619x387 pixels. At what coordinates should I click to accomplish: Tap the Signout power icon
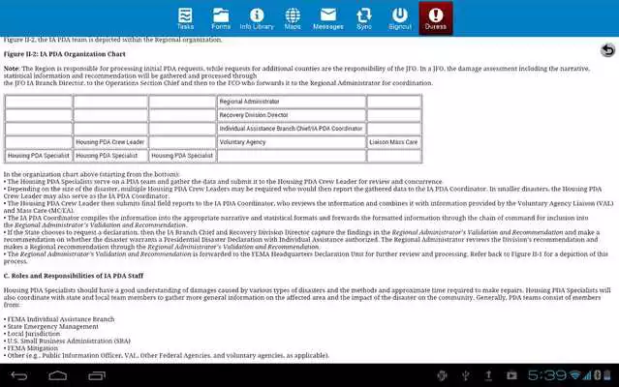tap(399, 17)
